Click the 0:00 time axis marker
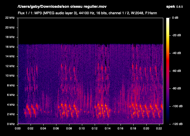190x136 pixels. point(18,129)
